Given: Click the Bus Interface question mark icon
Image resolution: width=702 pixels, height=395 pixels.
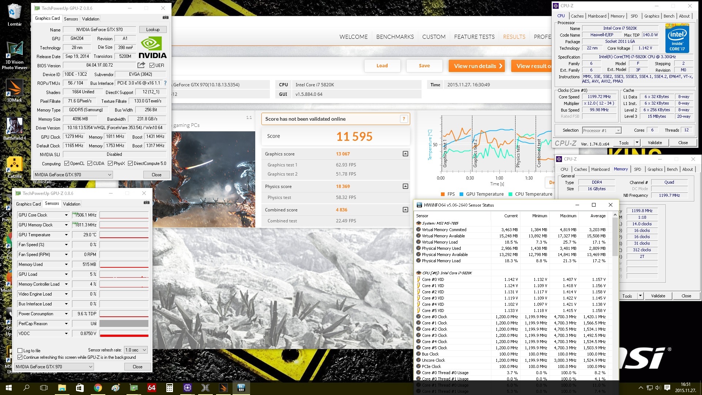Looking at the screenshot, I should (x=165, y=83).
